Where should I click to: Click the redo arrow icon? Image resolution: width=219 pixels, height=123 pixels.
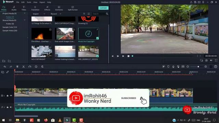(11, 67)
